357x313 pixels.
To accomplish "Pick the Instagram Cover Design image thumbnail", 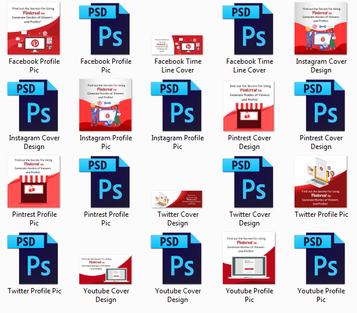I will [x=321, y=29].
